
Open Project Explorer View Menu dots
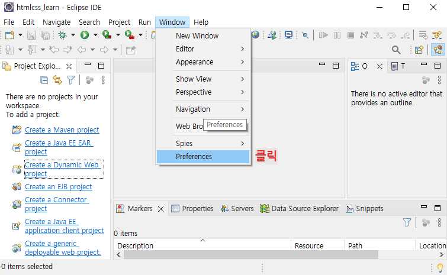pyautogui.click(x=103, y=80)
